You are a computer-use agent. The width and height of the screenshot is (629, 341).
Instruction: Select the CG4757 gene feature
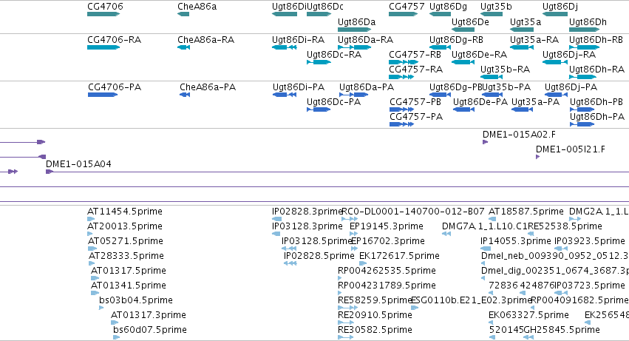tap(403, 14)
